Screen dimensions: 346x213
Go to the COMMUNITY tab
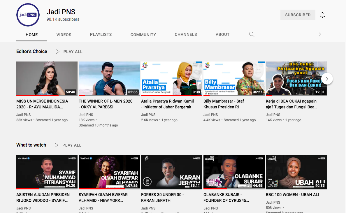point(143,35)
